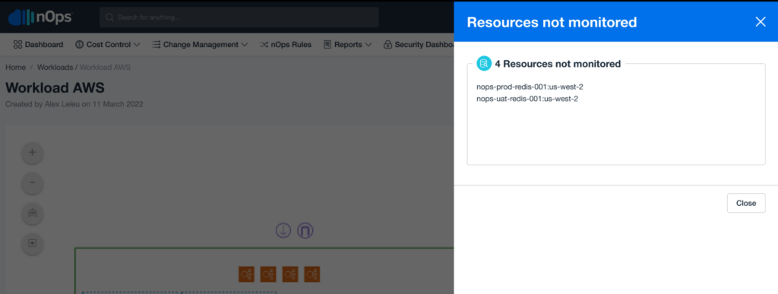Click the zoom in plus button
778x294 pixels.
pyautogui.click(x=32, y=153)
